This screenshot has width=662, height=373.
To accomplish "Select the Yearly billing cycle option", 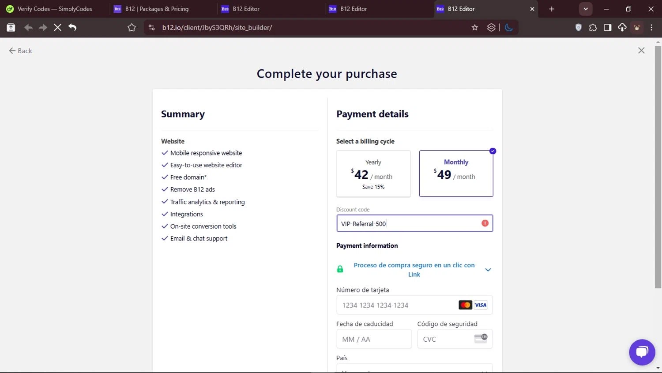I will coord(373,174).
